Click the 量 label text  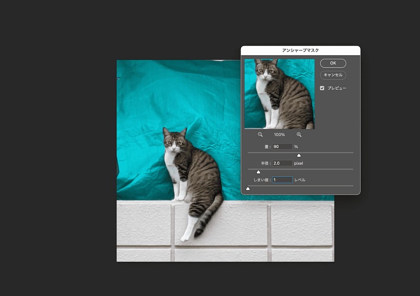click(x=268, y=147)
